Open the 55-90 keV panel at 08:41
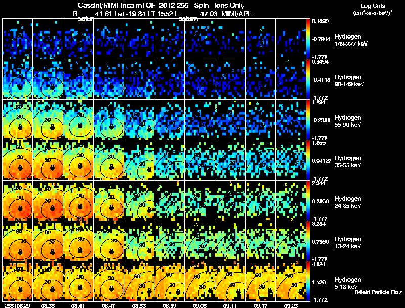 pos(78,120)
